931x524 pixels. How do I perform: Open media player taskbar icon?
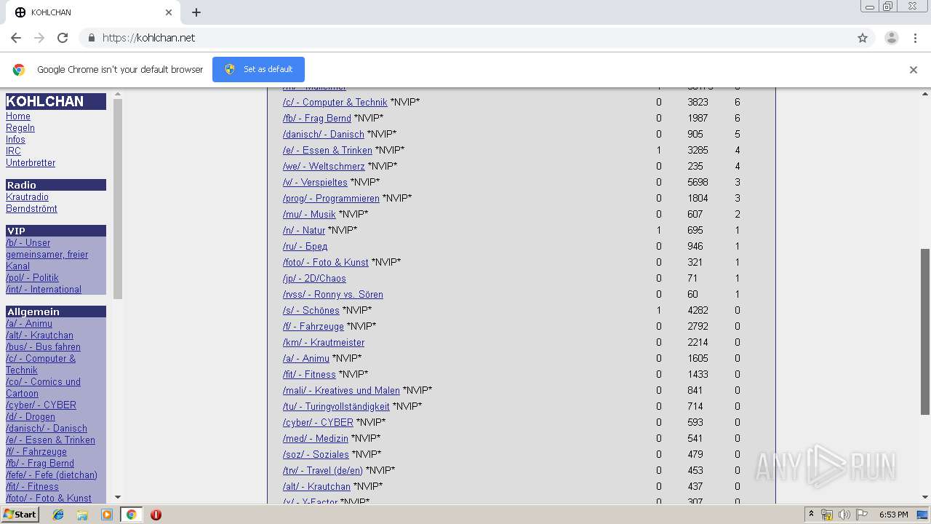(107, 515)
